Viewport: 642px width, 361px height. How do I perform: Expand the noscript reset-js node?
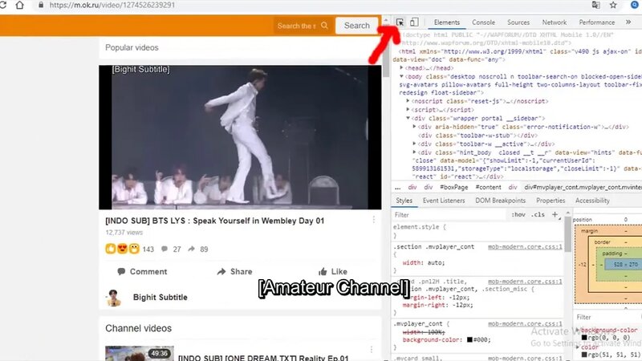pos(408,101)
